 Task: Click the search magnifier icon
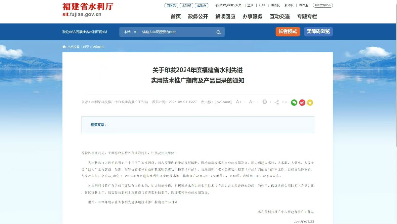218,32
